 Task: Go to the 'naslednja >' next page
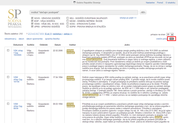(58, 34)
